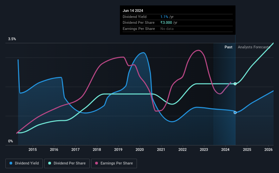Click the Past section label
279x173 pixels.
pos(228,47)
